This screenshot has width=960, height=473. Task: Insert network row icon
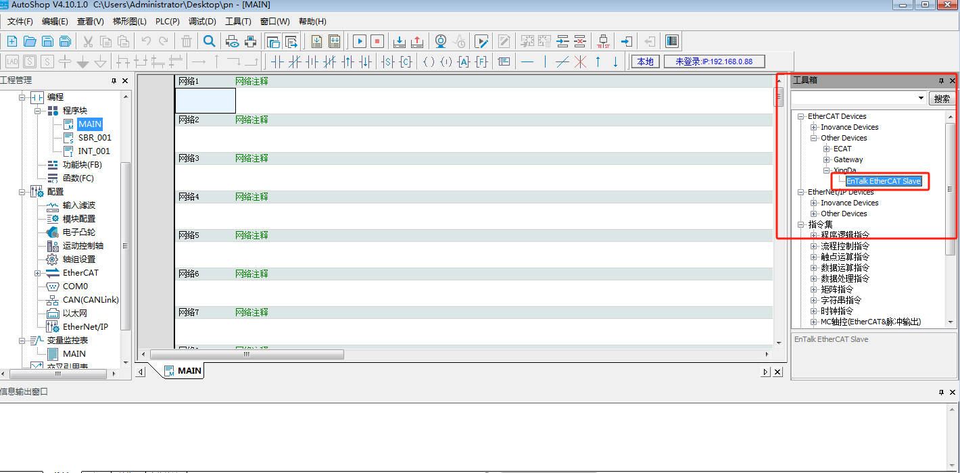click(x=562, y=41)
